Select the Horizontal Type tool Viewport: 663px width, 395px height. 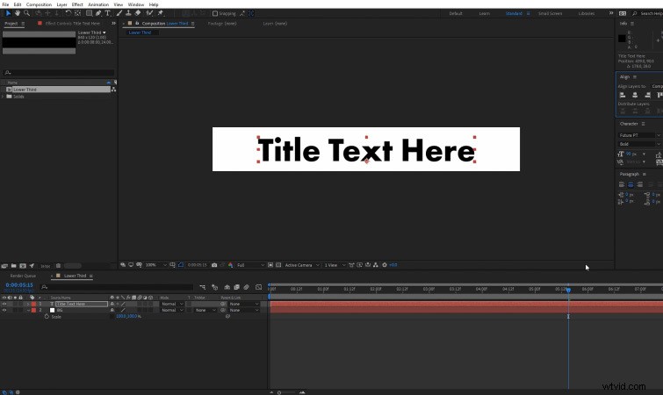point(107,13)
